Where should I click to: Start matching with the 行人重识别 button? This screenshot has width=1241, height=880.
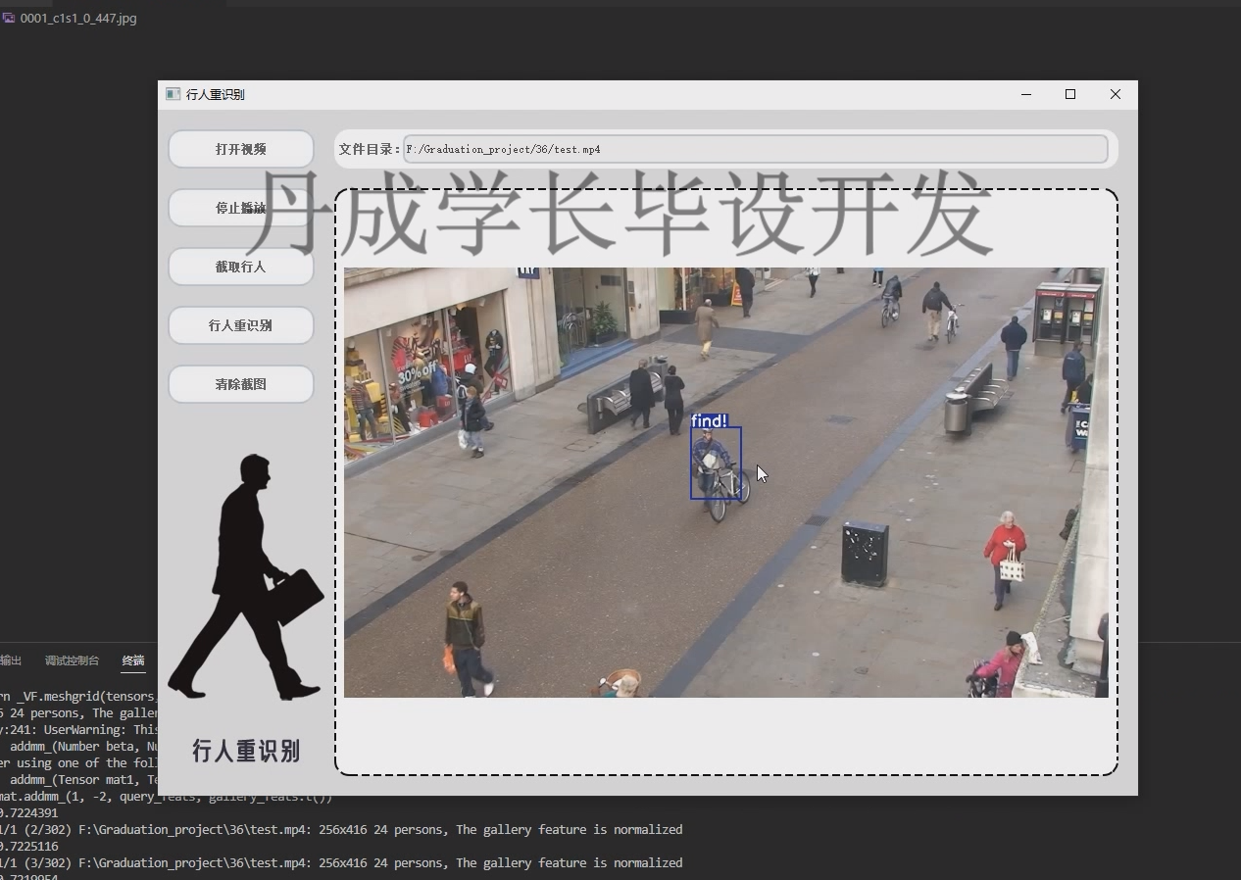tap(240, 325)
